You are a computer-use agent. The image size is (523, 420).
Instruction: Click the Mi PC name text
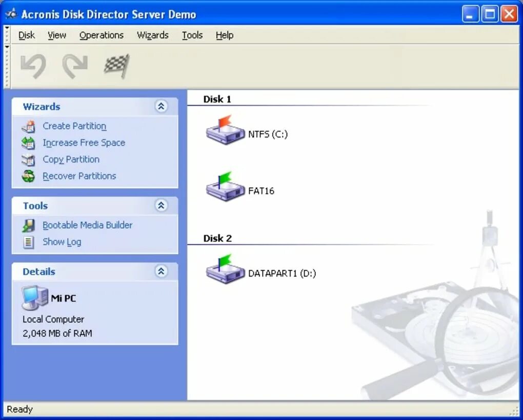[64, 298]
